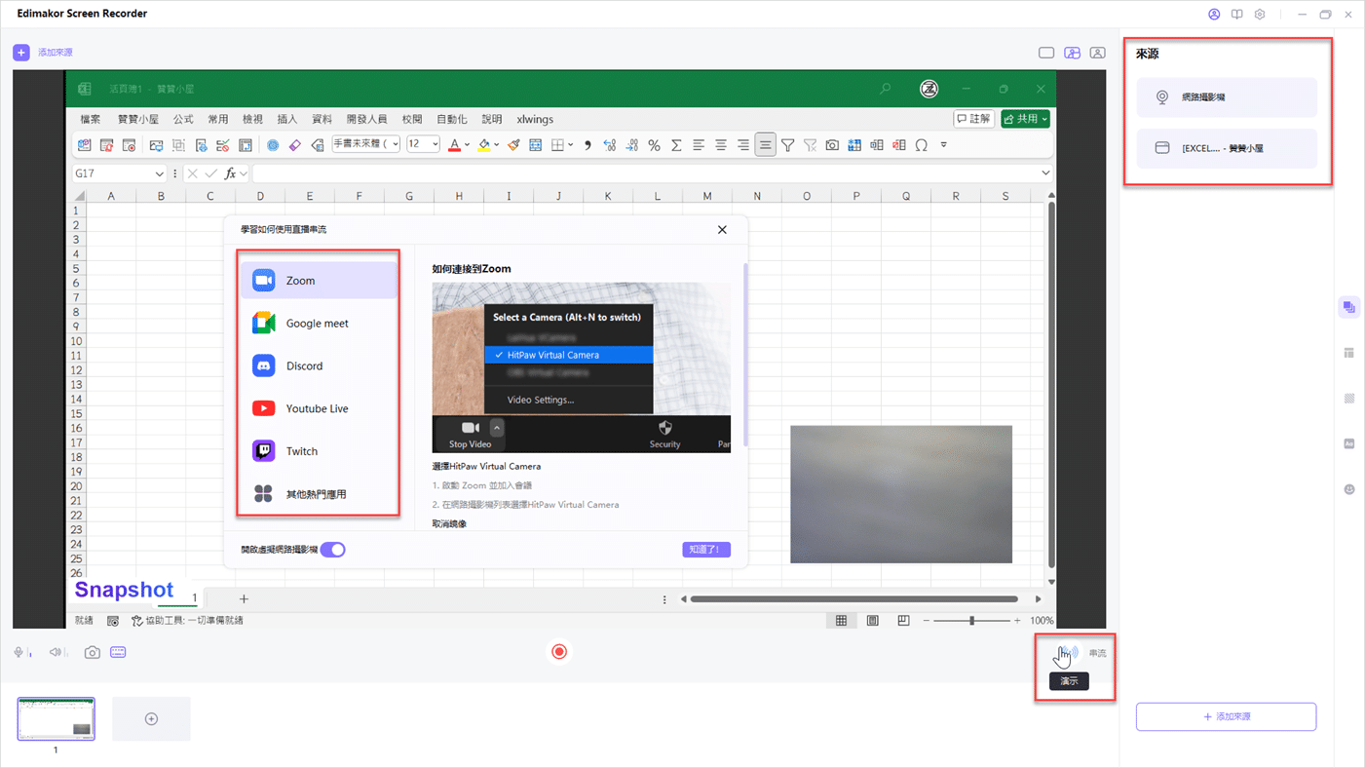
Task: Open the borders dropdown arrow in Excel
Action: [570, 145]
